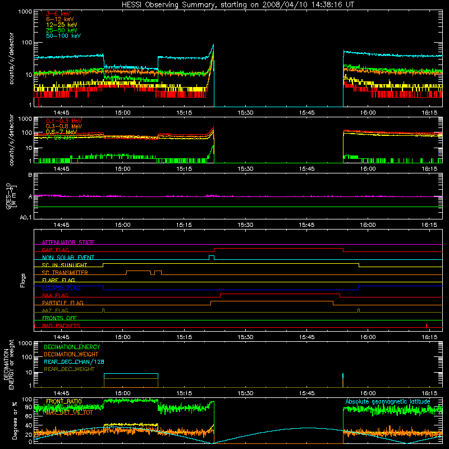Click the 0.3-0.8 MeV legend label
The width and height of the screenshot is (449, 449).
64,126
